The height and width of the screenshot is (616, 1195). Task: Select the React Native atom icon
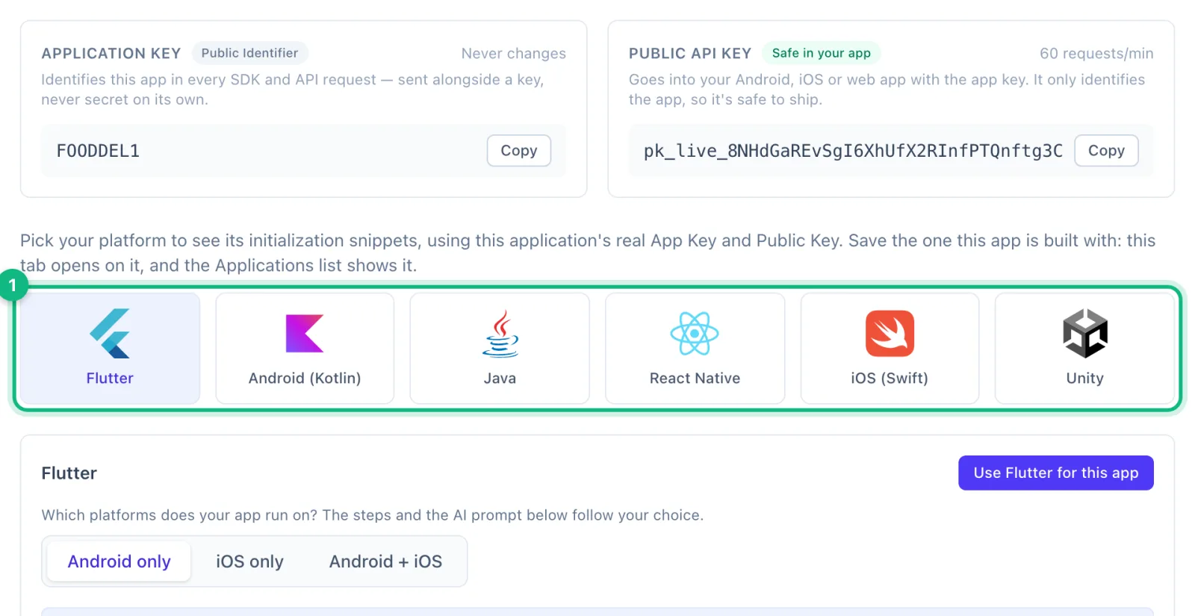[695, 334]
